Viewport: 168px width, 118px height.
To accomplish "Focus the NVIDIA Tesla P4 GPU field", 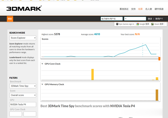I will point(23,105).
